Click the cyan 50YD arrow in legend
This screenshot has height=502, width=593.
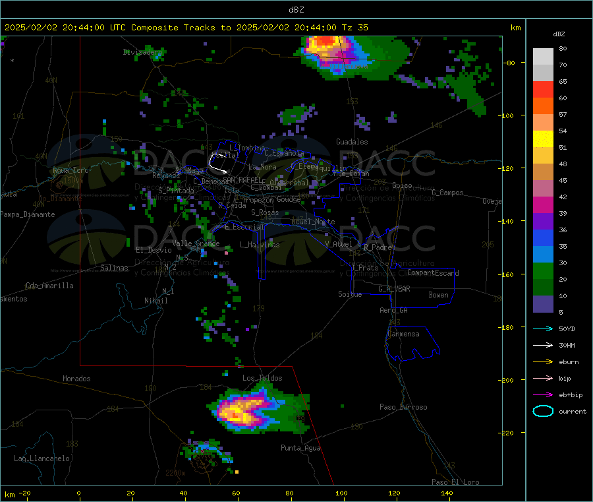click(543, 329)
